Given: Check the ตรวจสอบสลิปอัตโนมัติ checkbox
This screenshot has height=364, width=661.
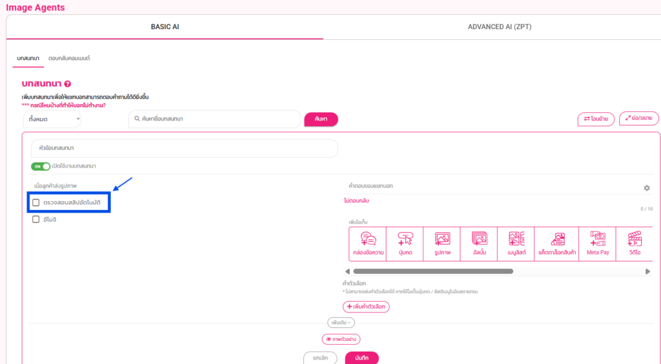Looking at the screenshot, I should point(36,202).
